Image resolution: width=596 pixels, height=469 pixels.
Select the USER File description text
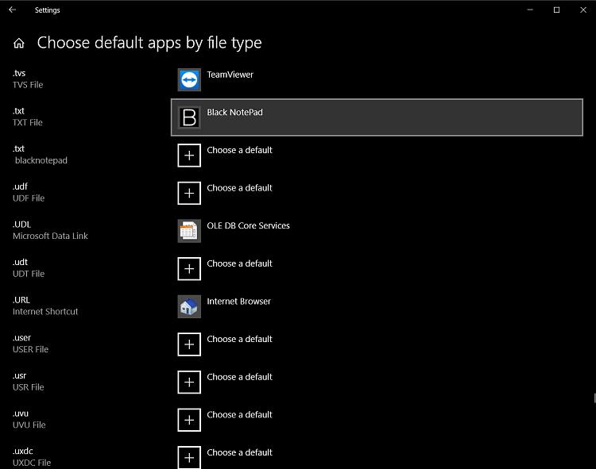pos(30,349)
